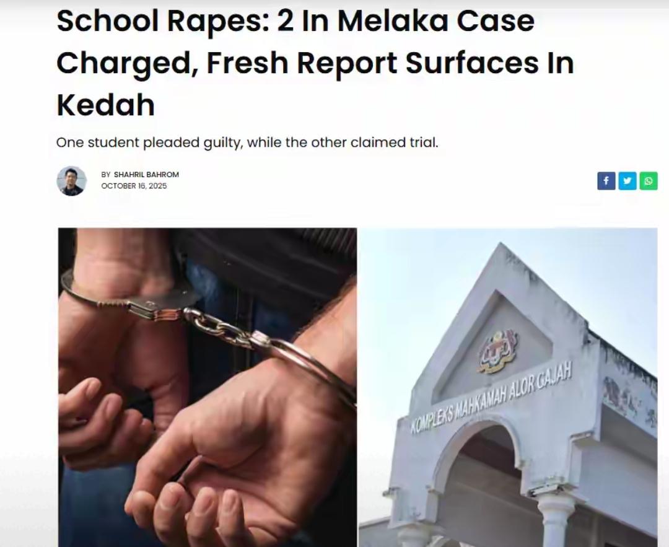Click the handcuff clasp on left wrist

coord(160,305)
